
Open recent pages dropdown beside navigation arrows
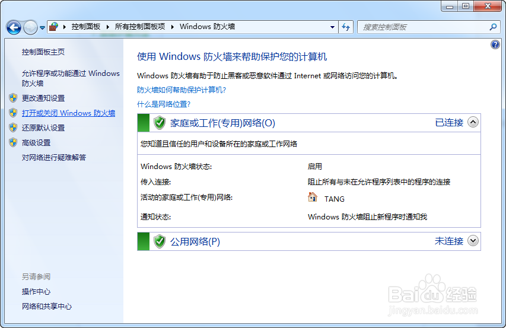pyautogui.click(x=42, y=28)
